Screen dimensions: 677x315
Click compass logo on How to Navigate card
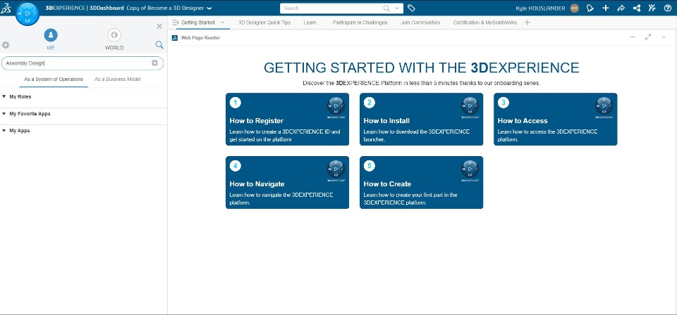(336, 170)
